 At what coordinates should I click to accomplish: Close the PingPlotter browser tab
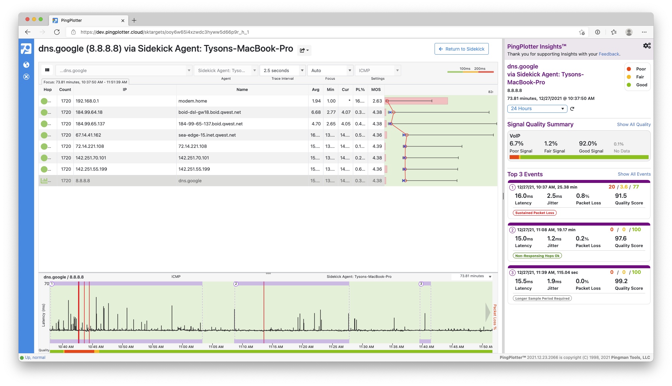point(123,21)
